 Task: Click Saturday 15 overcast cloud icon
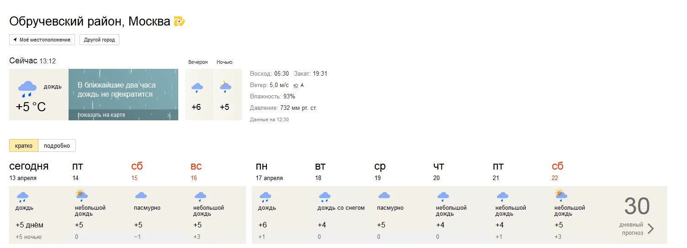click(141, 196)
